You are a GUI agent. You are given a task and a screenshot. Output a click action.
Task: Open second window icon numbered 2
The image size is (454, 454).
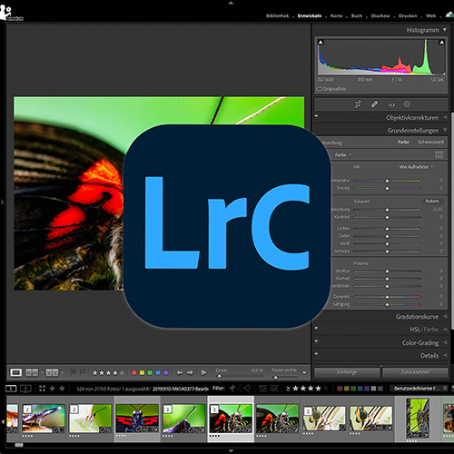point(25,389)
